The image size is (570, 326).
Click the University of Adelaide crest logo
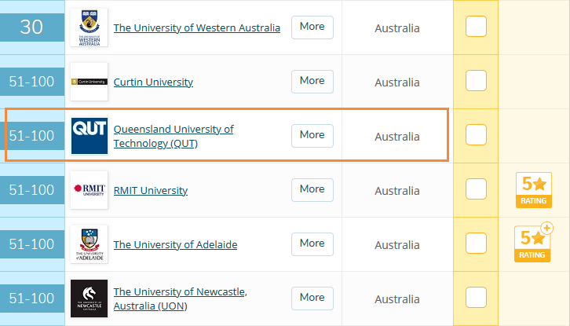tap(89, 244)
